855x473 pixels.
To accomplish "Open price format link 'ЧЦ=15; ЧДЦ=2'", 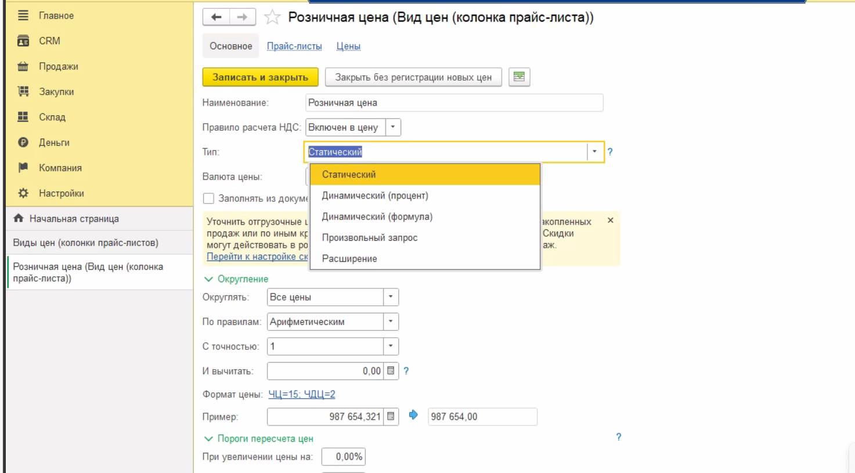I will click(301, 394).
